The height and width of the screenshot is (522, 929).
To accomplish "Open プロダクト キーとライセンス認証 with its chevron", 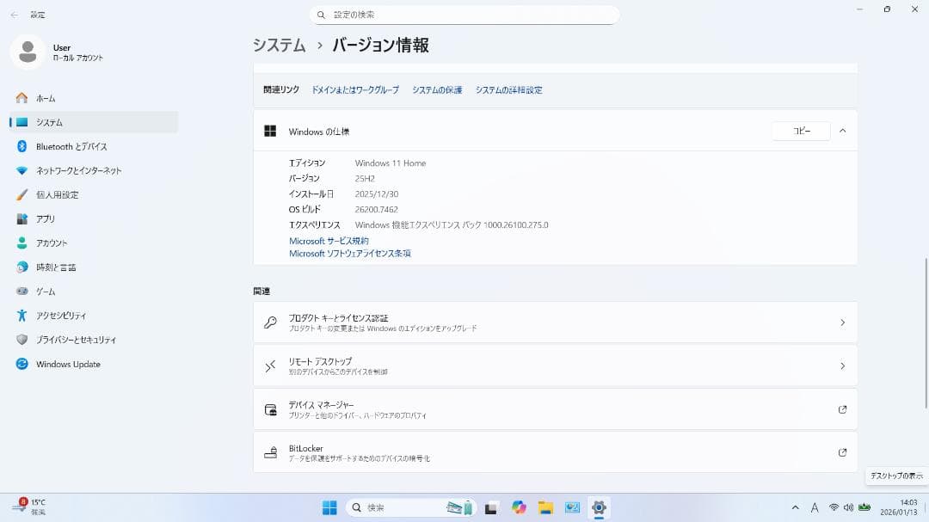I will (x=842, y=322).
